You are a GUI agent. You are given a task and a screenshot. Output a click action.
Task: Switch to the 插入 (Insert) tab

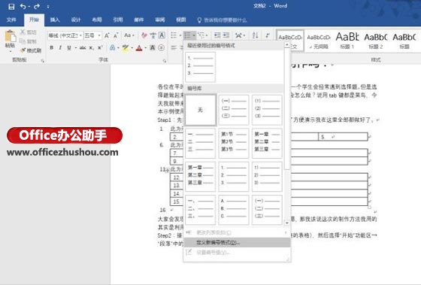click(55, 20)
